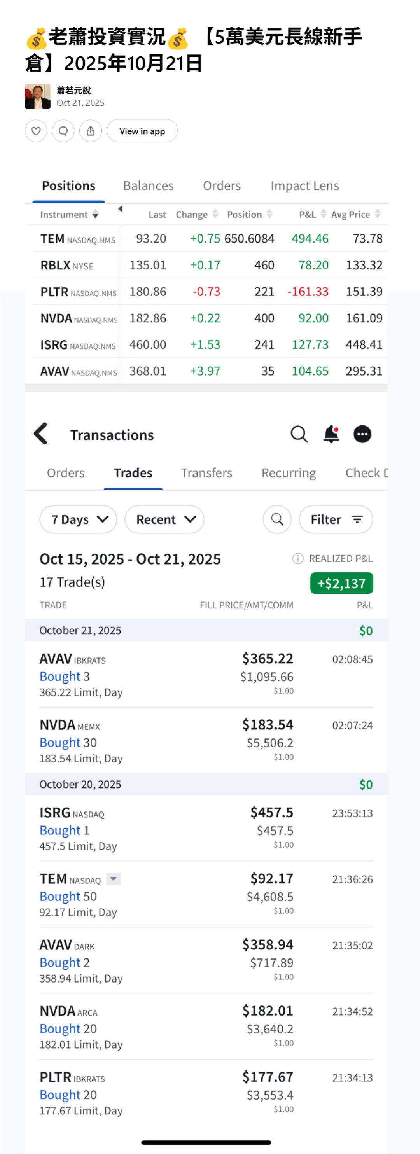Viewport: 420px width, 1154px height.
Task: Open search magnifier in Transactions header
Action: click(x=299, y=434)
